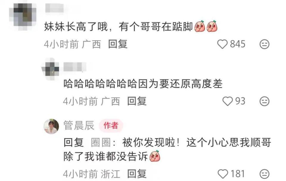Like the comment with 845 likes
Screen dimensions: 286x181
coord(222,44)
